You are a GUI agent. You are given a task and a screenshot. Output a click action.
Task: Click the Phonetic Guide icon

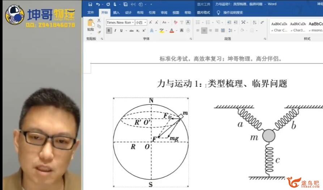[x=182, y=22]
